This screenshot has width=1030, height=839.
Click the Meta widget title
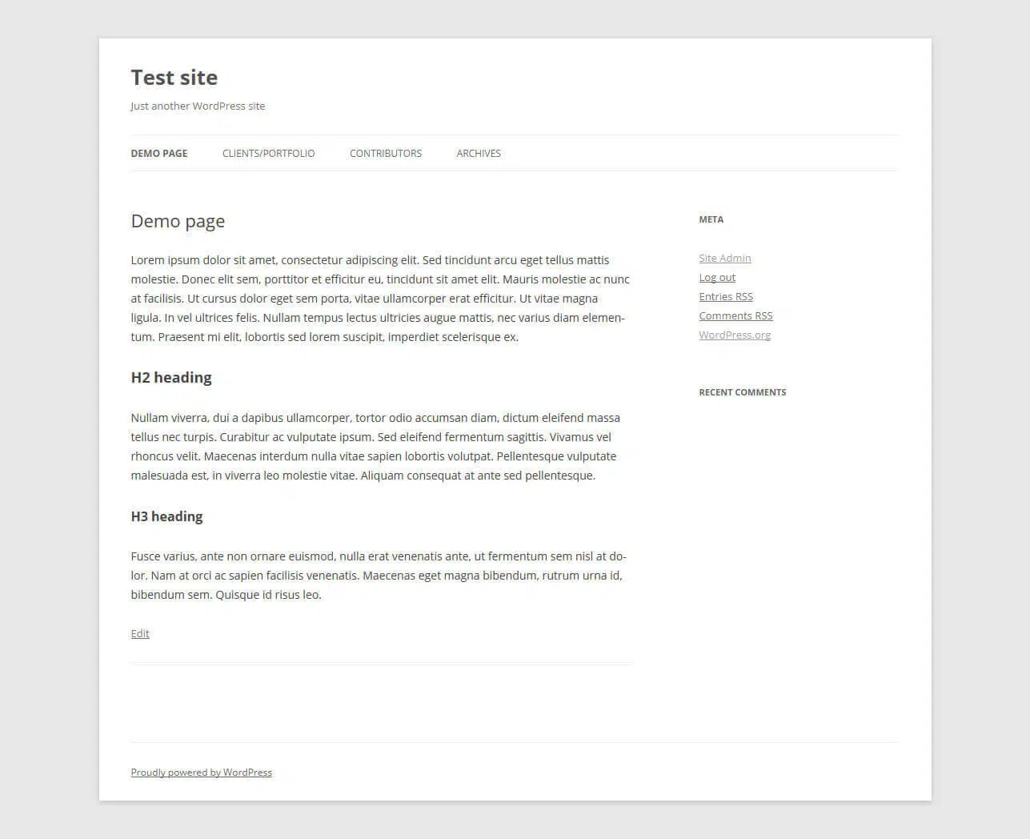tap(711, 219)
